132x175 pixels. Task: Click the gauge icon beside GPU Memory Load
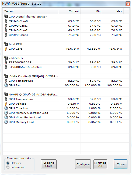[x=6, y=122]
